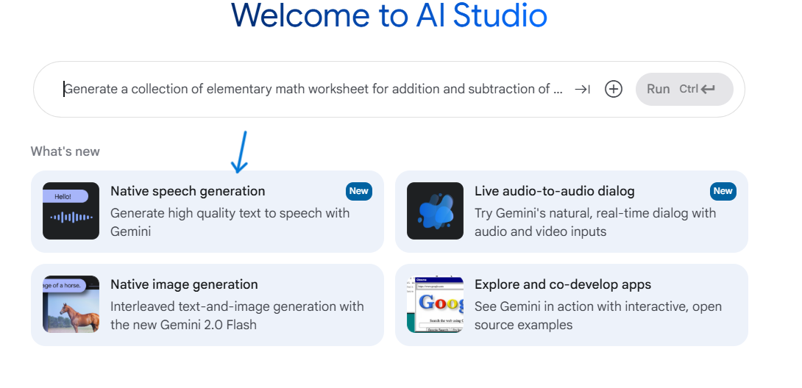The height and width of the screenshot is (388, 802).
Task: Click the New badge on Native speech generation
Action: pyautogui.click(x=359, y=191)
